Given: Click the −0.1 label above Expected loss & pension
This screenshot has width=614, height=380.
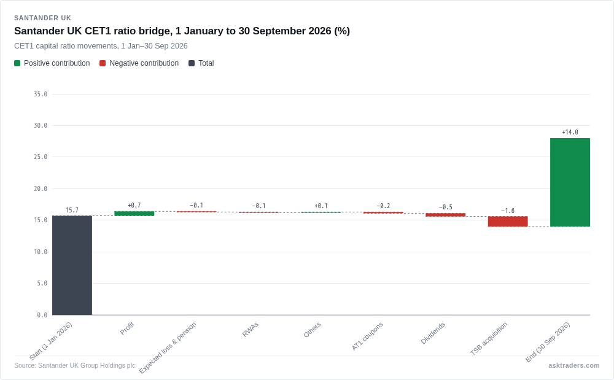Looking at the screenshot, I should pos(196,205).
